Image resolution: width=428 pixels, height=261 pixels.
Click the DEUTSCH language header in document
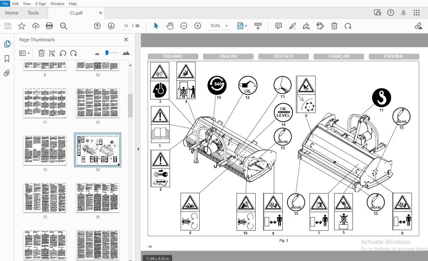click(x=283, y=56)
